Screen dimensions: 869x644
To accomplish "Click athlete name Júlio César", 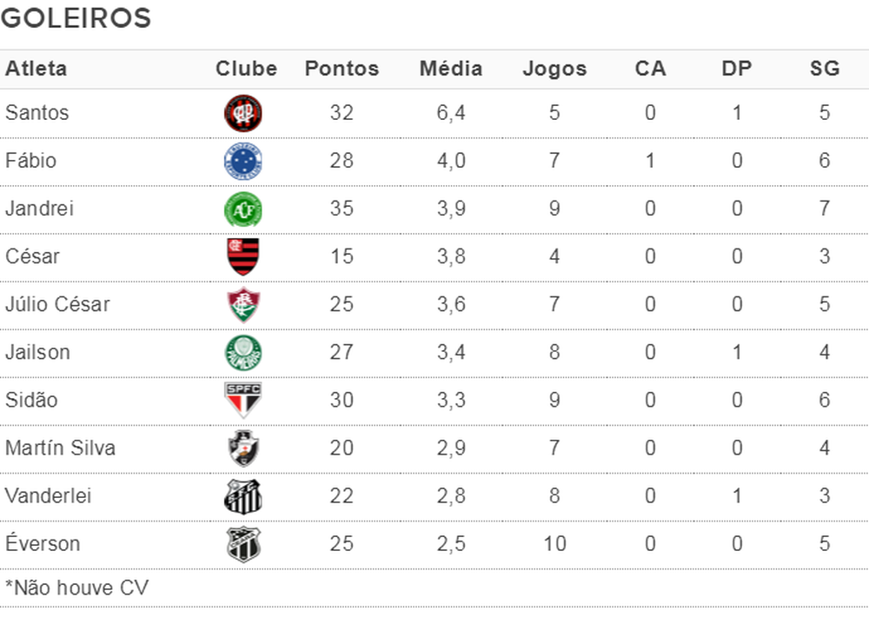I will (x=57, y=305).
